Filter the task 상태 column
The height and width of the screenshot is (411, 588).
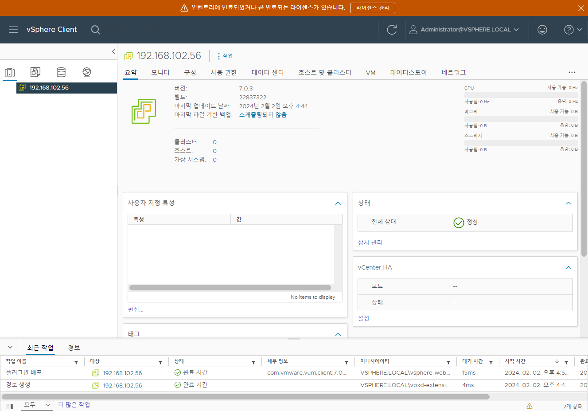253,362
